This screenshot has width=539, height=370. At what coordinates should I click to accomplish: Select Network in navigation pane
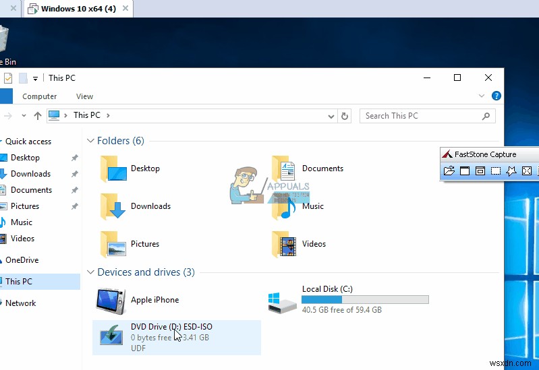[21, 303]
